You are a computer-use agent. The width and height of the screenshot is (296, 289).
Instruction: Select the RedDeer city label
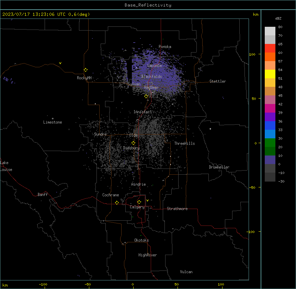click(151, 88)
